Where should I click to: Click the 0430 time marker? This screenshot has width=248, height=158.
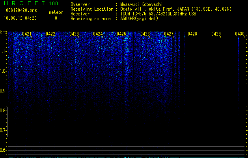coord(240,34)
